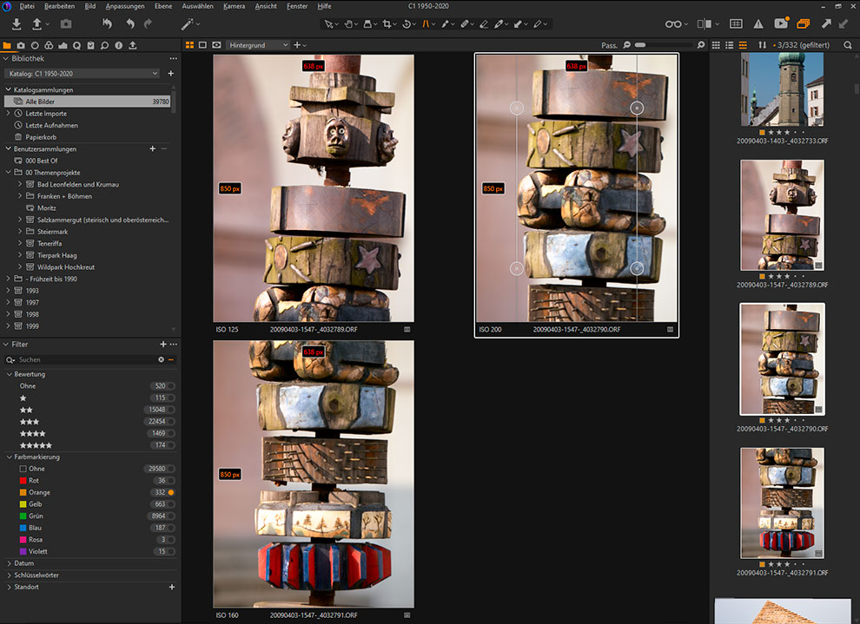Click the browser sort arrows icon
This screenshot has height=624, width=860.
[763, 45]
